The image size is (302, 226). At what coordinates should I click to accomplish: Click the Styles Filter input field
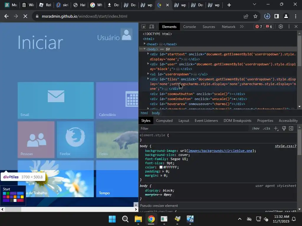click(x=193, y=129)
